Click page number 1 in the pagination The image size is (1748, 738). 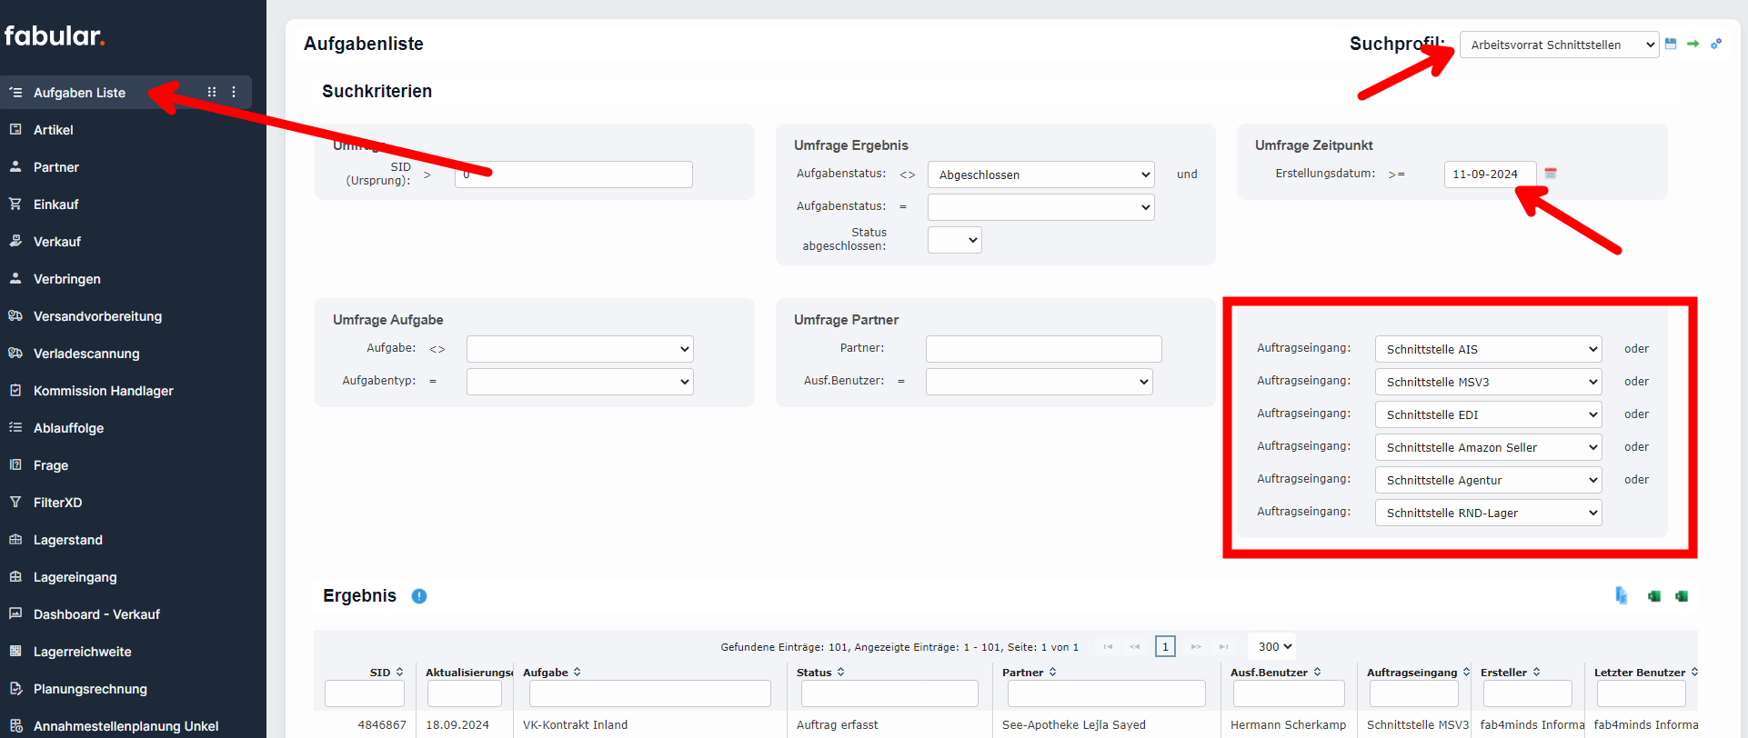point(1165,646)
